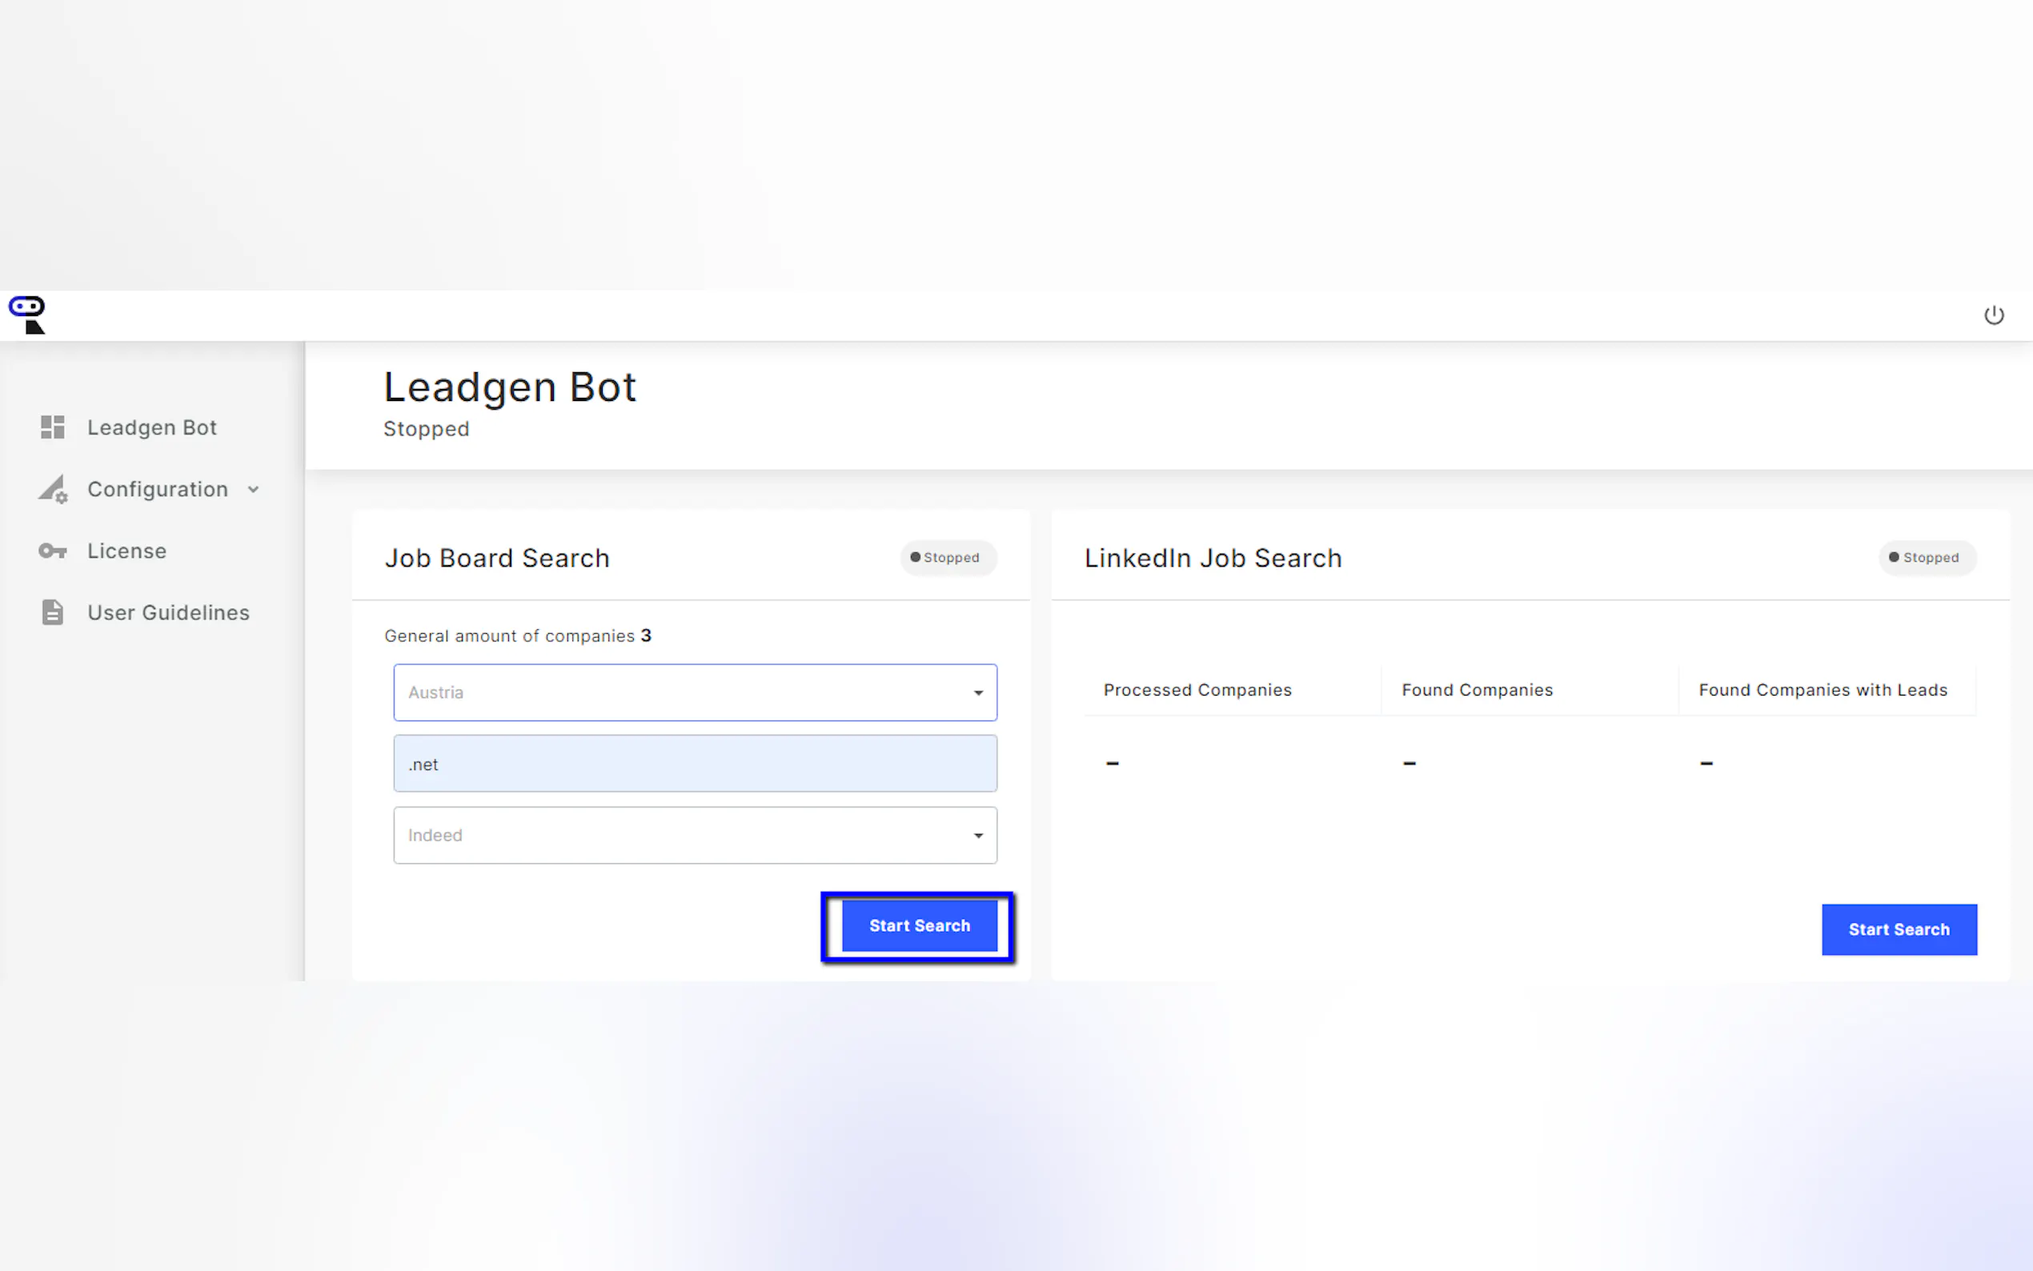Click the Leadgen Bot dashboard icon

coord(53,427)
